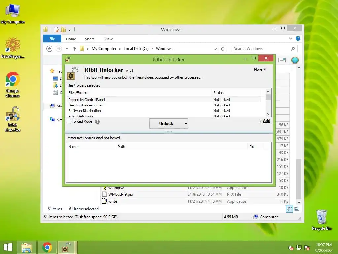Open the address bar history dropdown
This screenshot has width=338, height=254.
216,49
